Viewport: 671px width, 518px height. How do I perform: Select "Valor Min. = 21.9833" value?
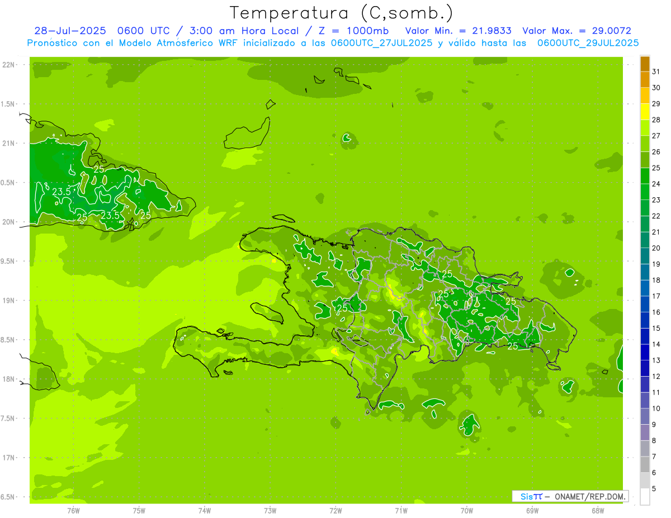click(459, 31)
